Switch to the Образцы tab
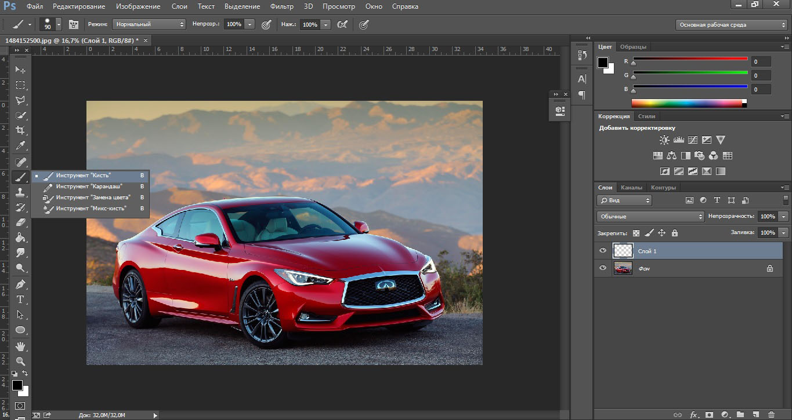 click(x=633, y=47)
